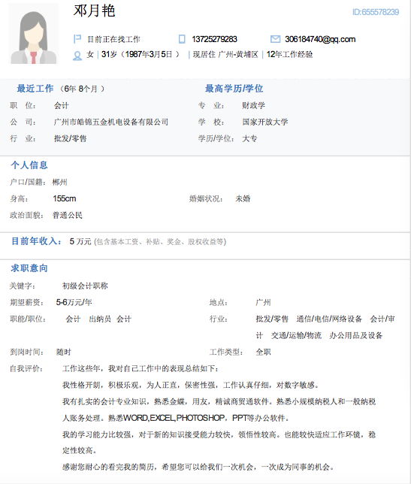Click the mobile phone icon
The height and width of the screenshot is (484, 411).
pyautogui.click(x=182, y=39)
